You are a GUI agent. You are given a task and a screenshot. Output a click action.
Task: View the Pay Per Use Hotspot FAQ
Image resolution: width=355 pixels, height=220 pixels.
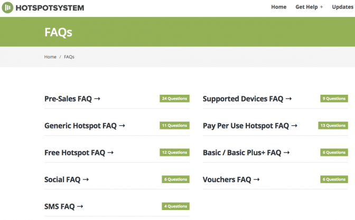click(x=250, y=126)
